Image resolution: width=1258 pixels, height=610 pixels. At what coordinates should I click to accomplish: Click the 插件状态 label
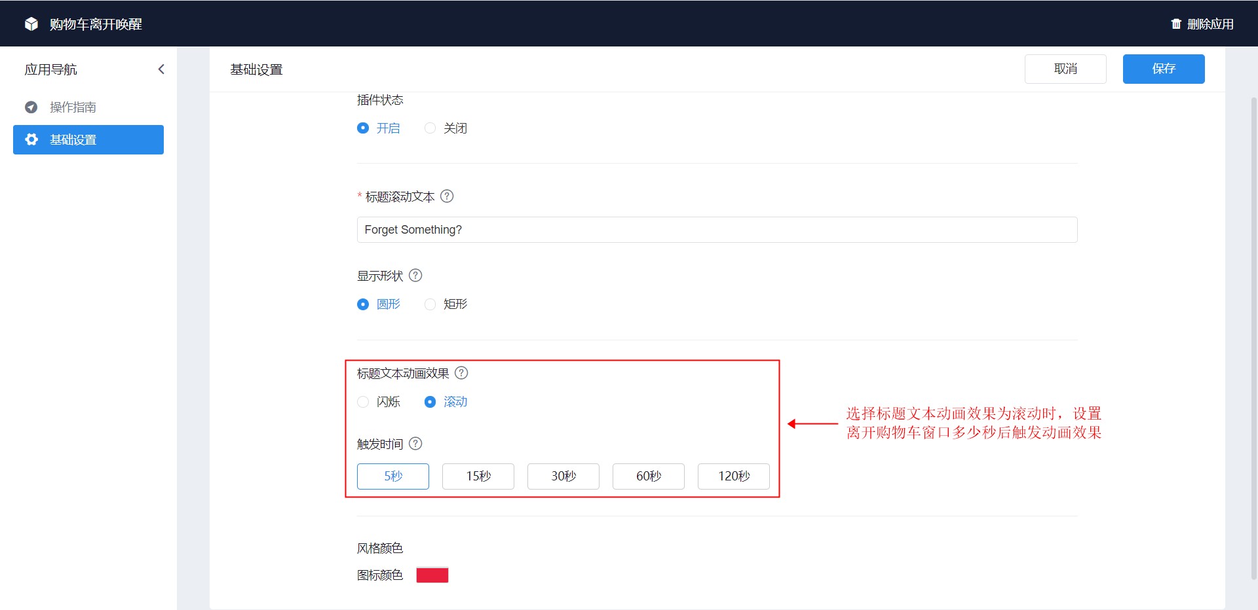click(380, 100)
